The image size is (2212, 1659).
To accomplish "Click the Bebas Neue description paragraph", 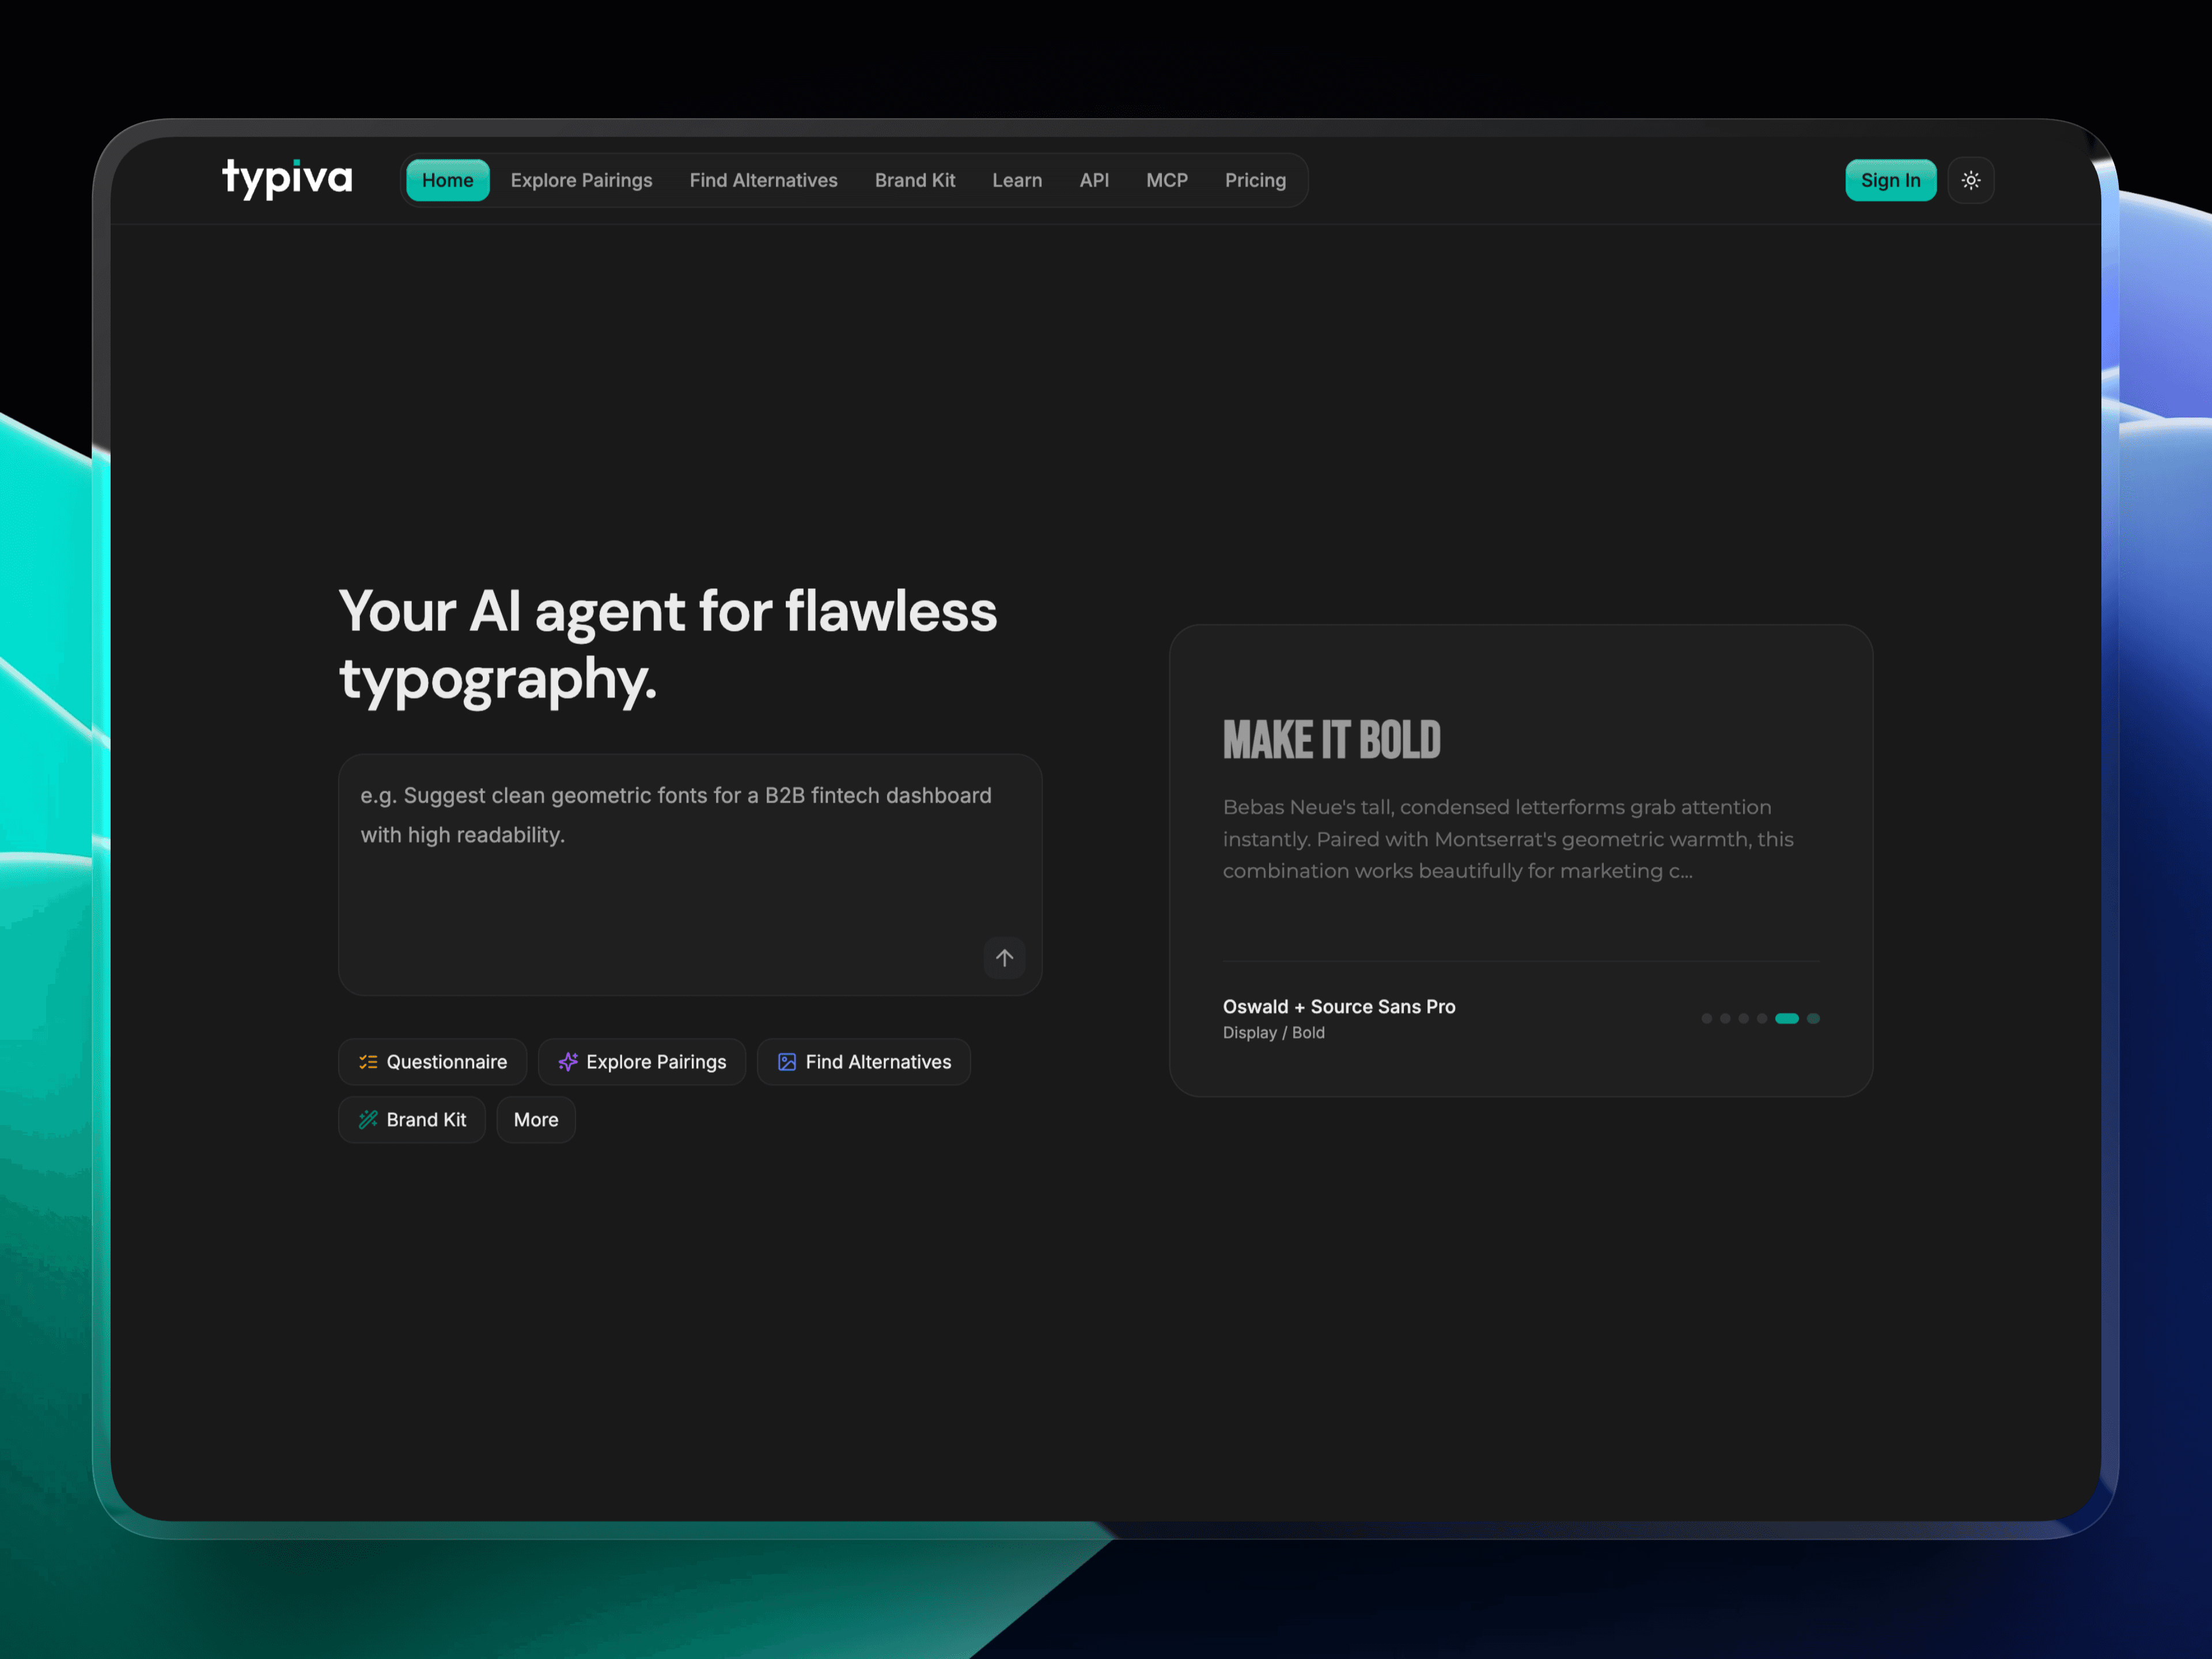I will coord(1508,839).
